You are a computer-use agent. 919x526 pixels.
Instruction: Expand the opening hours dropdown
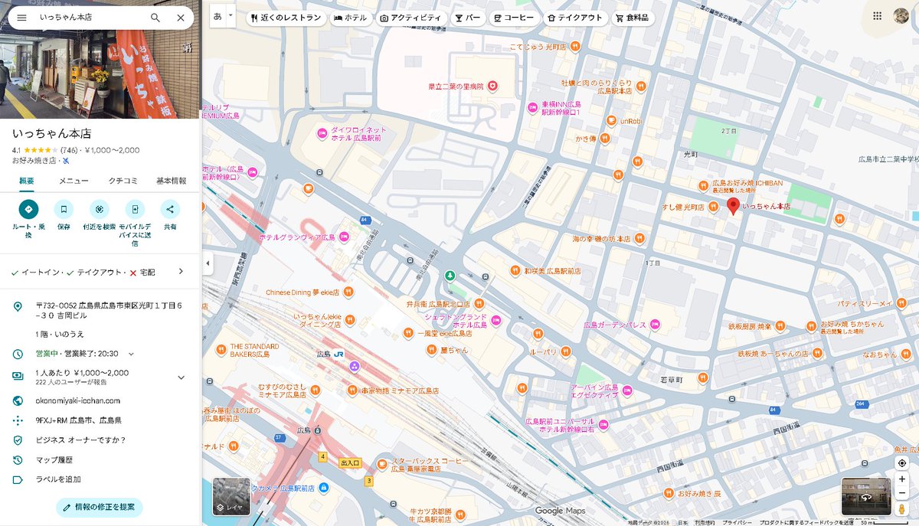[131, 354]
